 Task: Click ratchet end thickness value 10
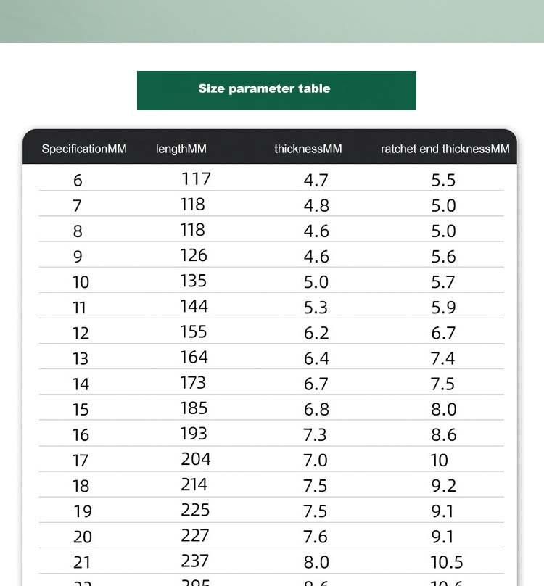pyautogui.click(x=440, y=461)
